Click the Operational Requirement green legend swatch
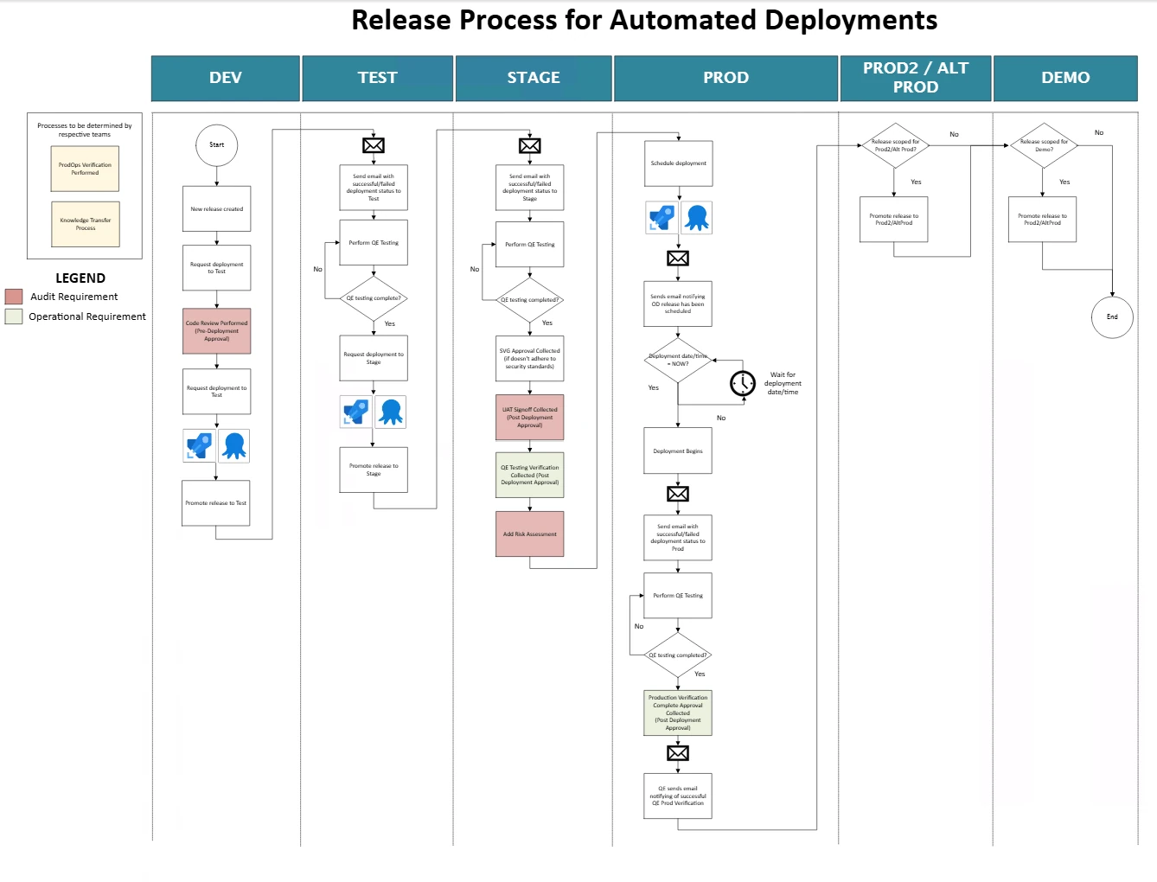The width and height of the screenshot is (1157, 882). click(14, 316)
